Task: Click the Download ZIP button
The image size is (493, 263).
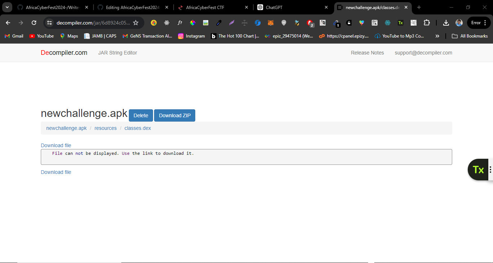Action: coord(174,115)
